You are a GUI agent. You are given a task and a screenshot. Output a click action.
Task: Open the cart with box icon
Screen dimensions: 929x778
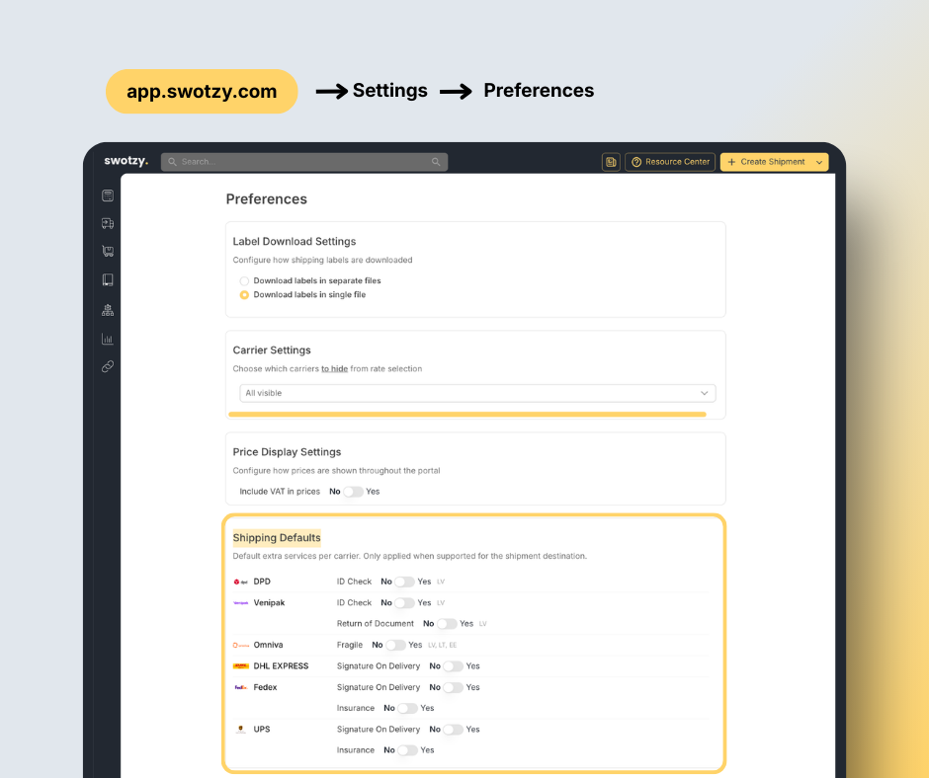108,251
